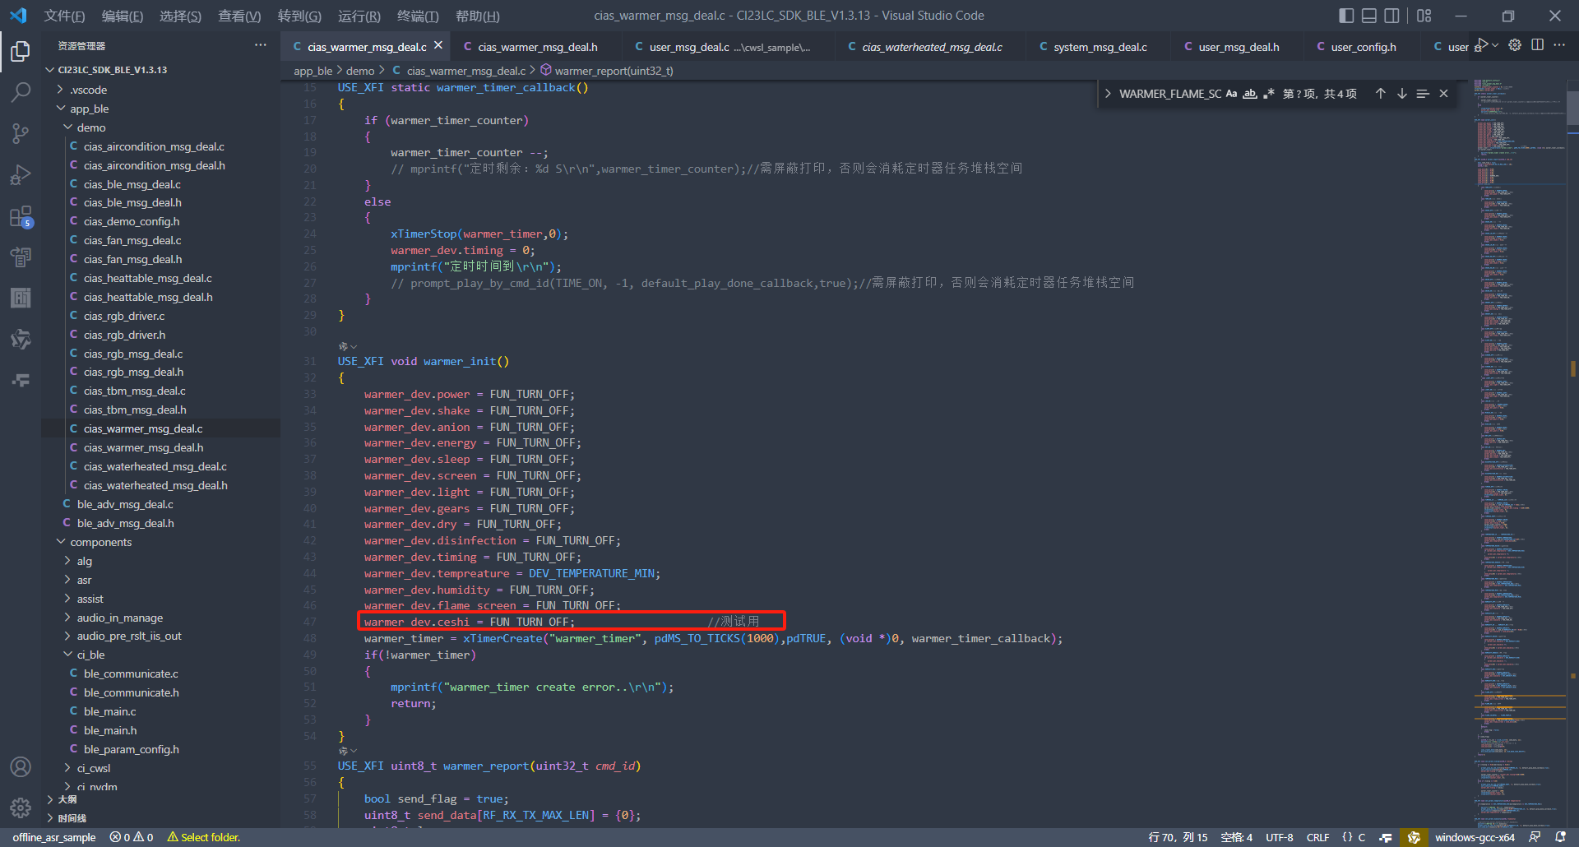The width and height of the screenshot is (1579, 847).
Task: Expand the components/alg folder
Action: [84, 561]
